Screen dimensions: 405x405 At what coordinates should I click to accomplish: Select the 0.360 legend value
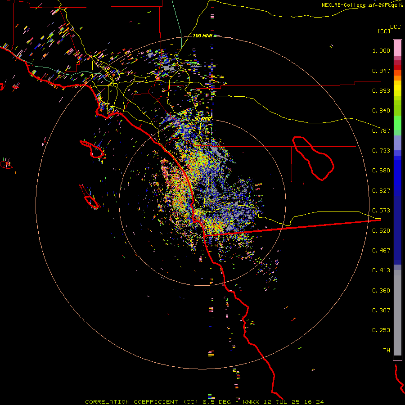(x=381, y=291)
